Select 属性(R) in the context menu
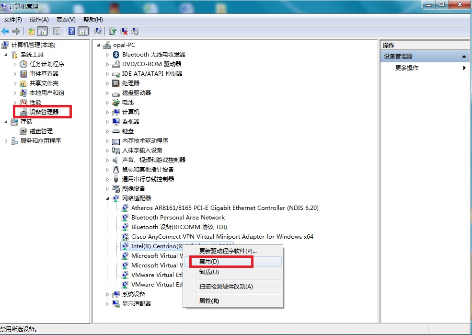This screenshot has height=335, width=472. 209,301
